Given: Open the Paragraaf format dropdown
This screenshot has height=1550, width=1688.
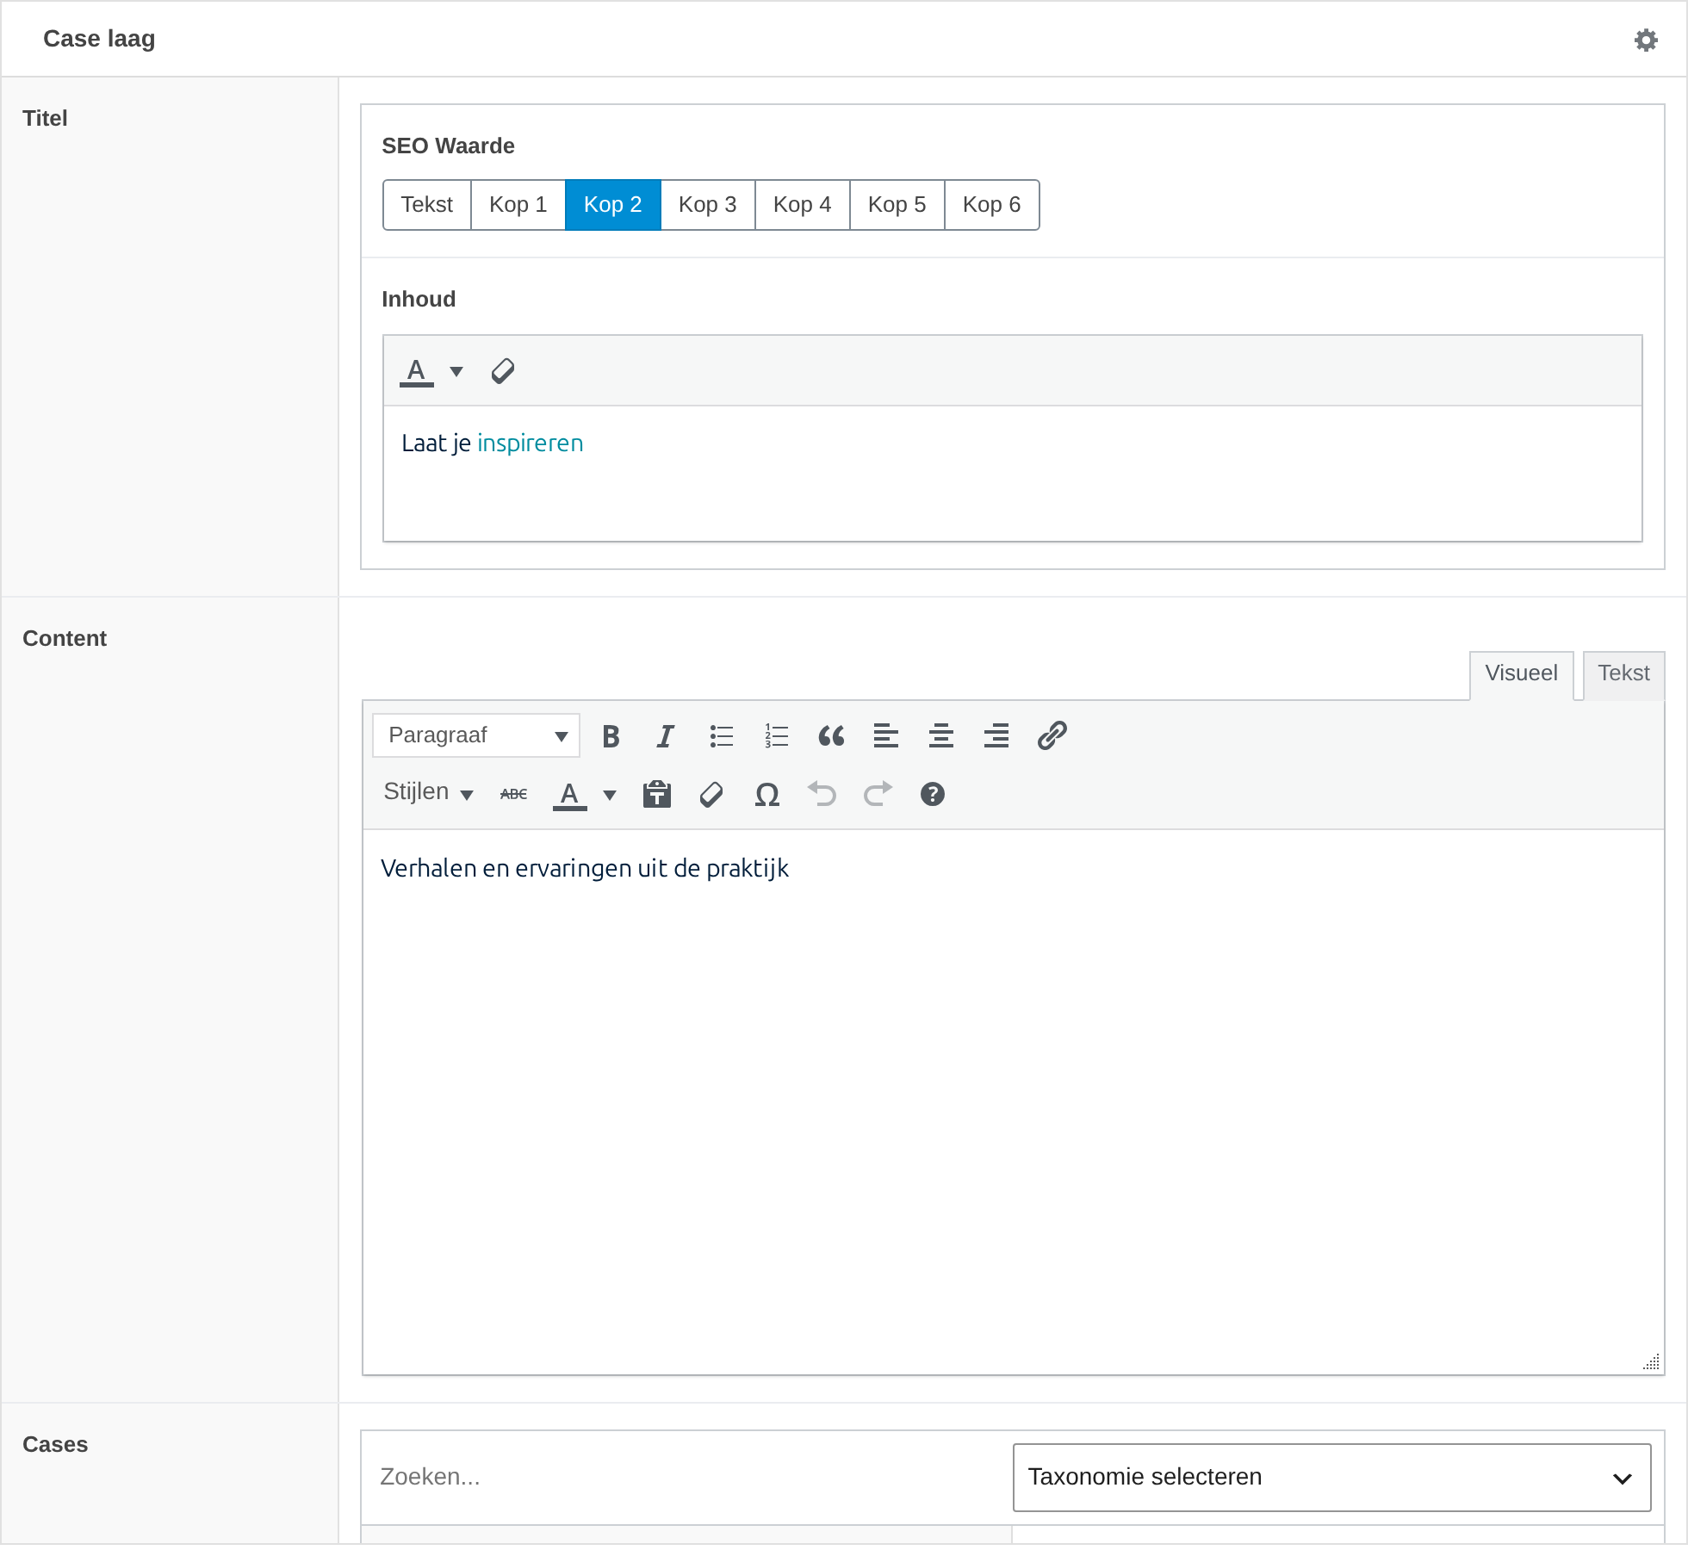Looking at the screenshot, I should (476, 735).
